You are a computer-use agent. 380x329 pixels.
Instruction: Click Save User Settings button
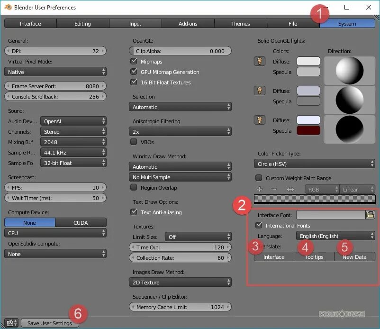point(50,323)
